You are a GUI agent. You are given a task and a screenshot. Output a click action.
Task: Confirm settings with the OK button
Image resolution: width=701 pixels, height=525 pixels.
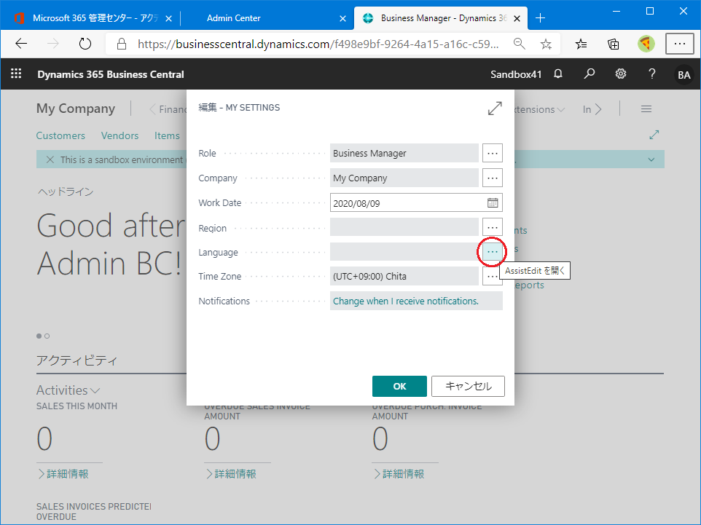[399, 386]
